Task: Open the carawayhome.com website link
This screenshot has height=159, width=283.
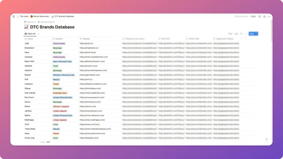Action: pyautogui.click(x=94, y=57)
